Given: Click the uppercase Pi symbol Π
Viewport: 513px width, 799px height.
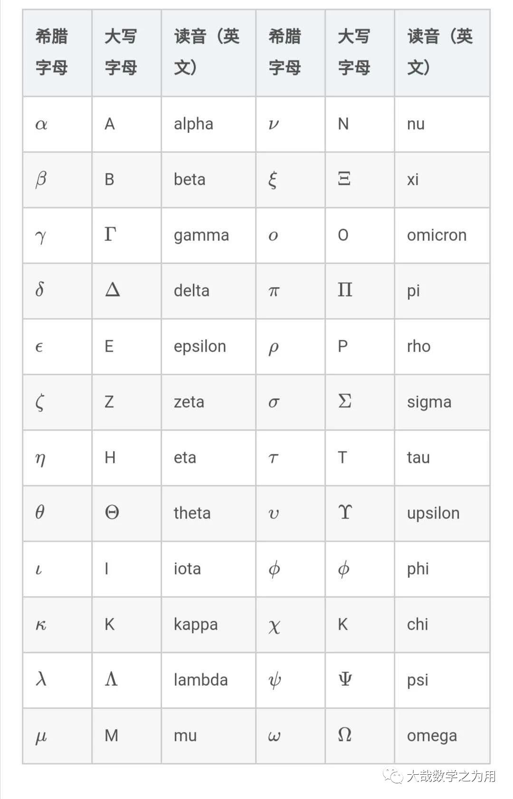Looking at the screenshot, I should [x=345, y=289].
